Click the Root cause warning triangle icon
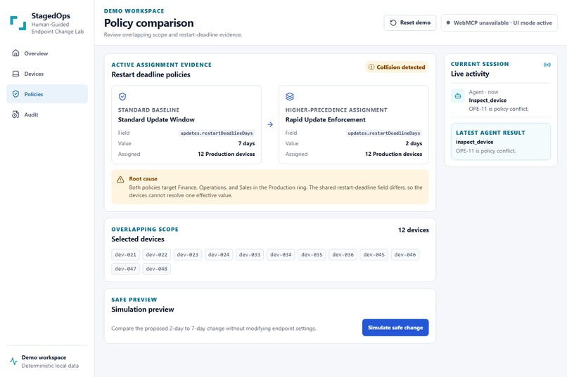 (x=120, y=180)
